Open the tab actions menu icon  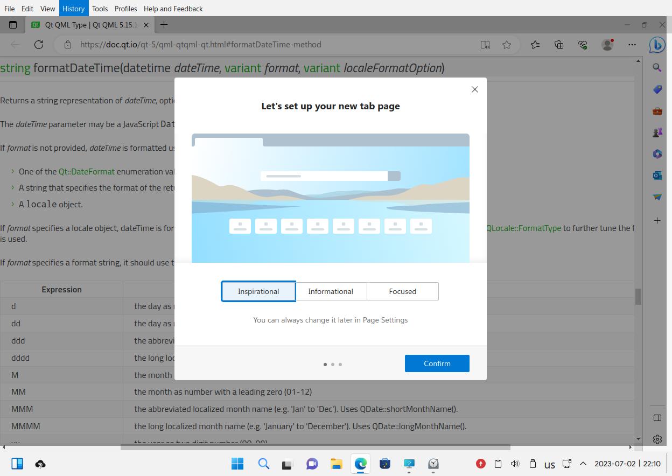point(13,24)
